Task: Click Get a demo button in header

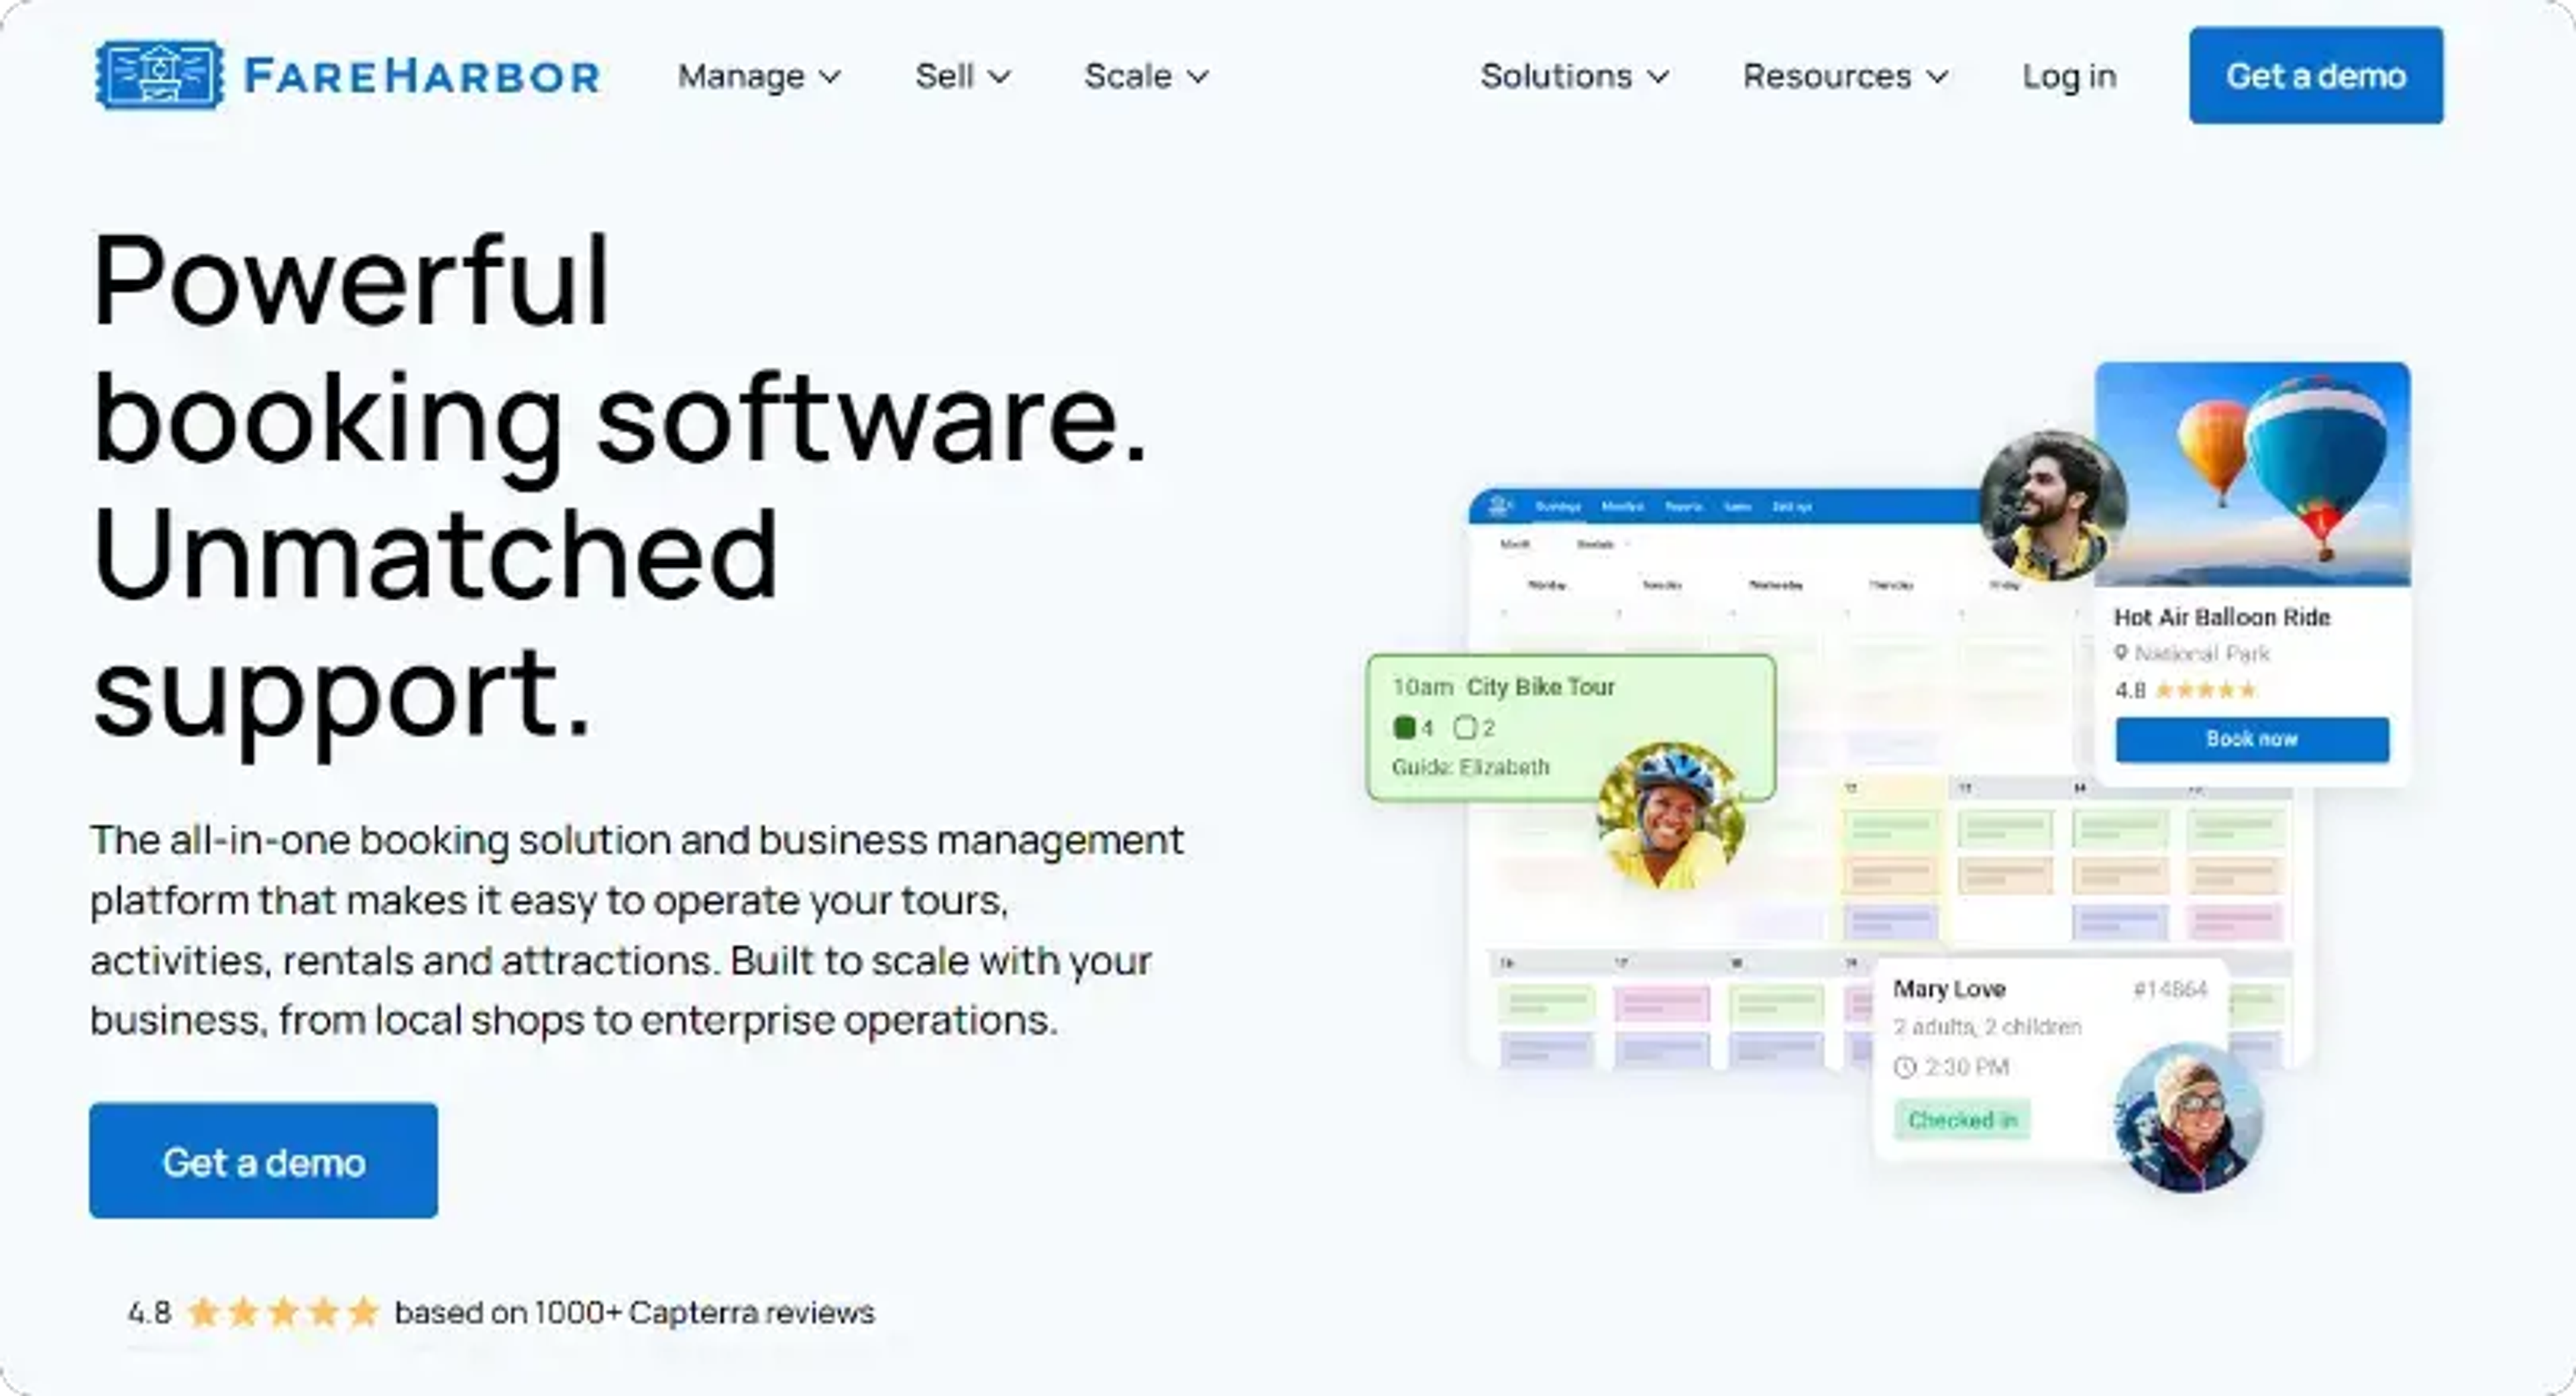Action: [2316, 76]
